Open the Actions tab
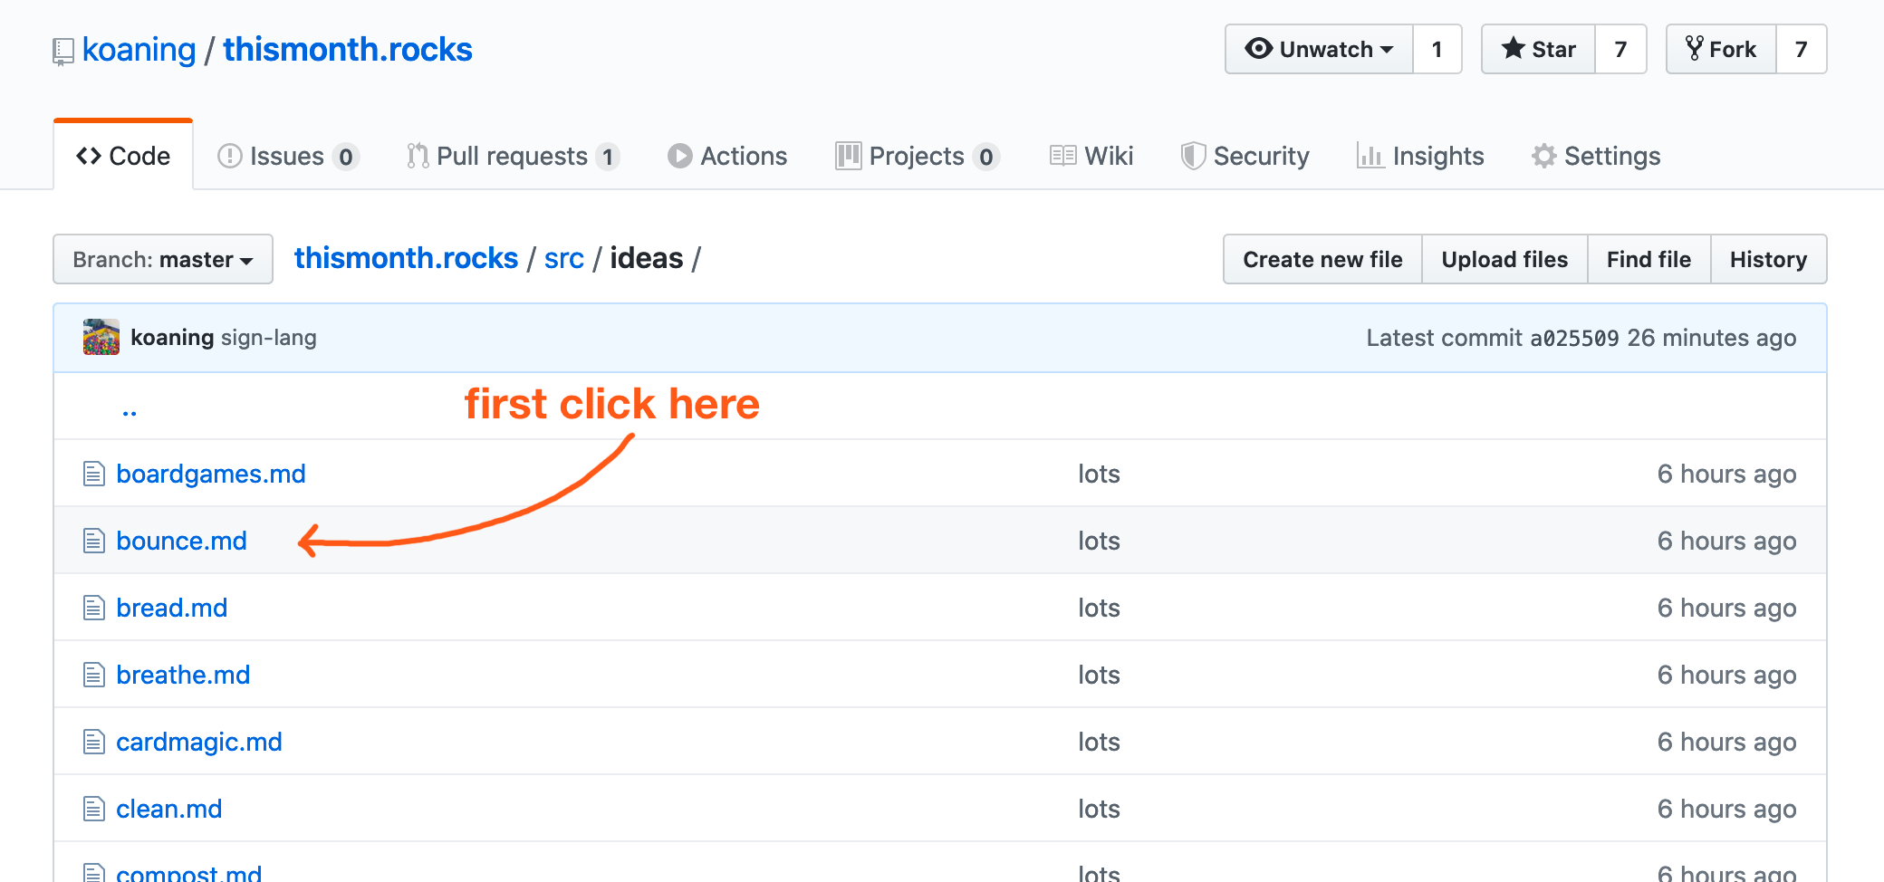Viewport: 1884px width, 882px height. [x=727, y=156]
